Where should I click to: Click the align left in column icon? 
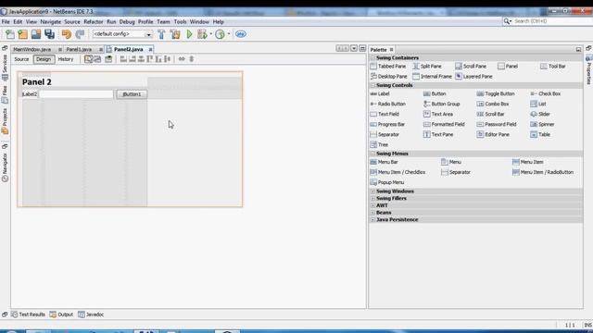pyautogui.click(x=123, y=59)
